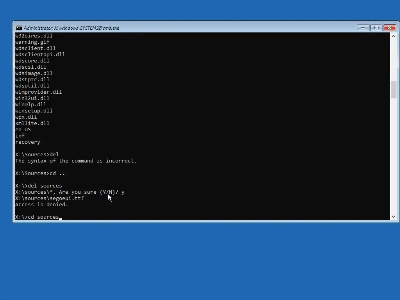The width and height of the screenshot is (400, 300).
Task: Click the 'Are you sure (Y/N)? y' prompt line
Action: [70, 192]
